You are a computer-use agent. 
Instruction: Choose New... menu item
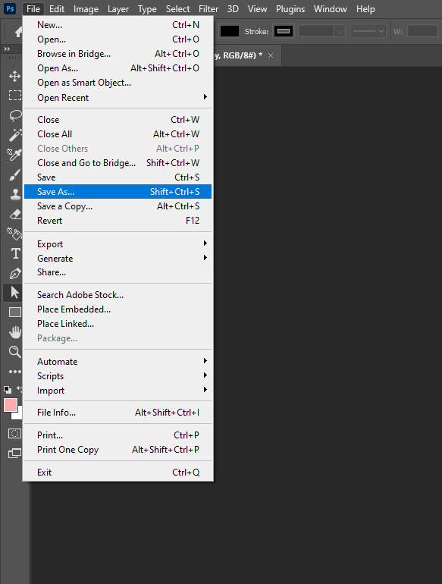click(118, 25)
